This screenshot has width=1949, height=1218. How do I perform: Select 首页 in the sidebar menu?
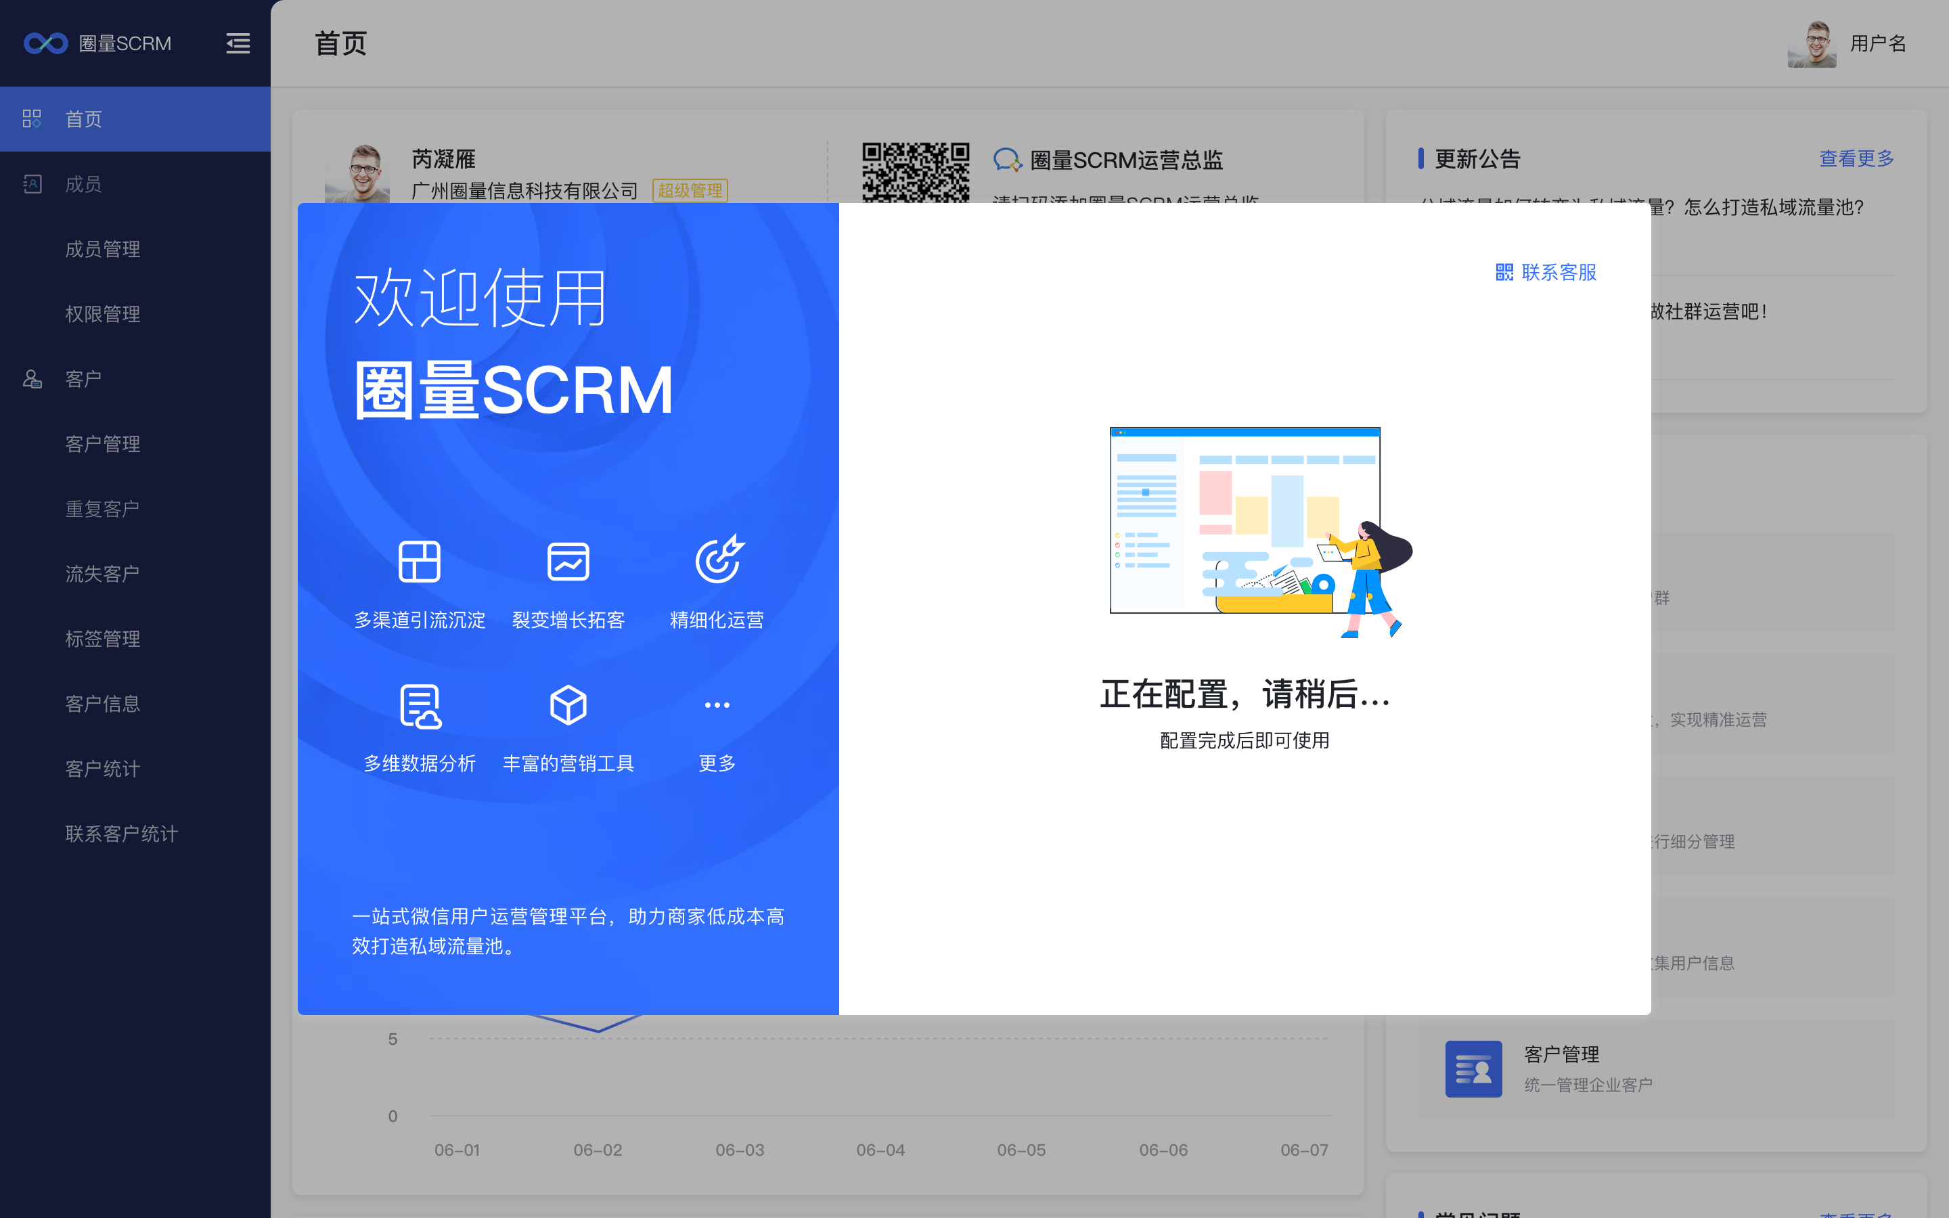(83, 119)
